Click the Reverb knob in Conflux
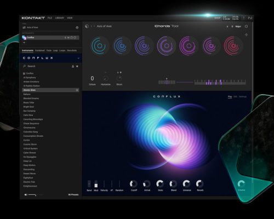The height and width of the screenshot is (219, 274). tap(200, 184)
